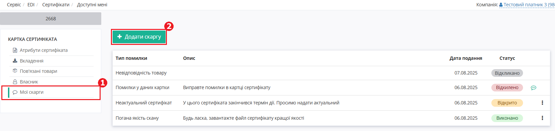
Task: Click the Дата подання column header
Action: click(x=466, y=58)
